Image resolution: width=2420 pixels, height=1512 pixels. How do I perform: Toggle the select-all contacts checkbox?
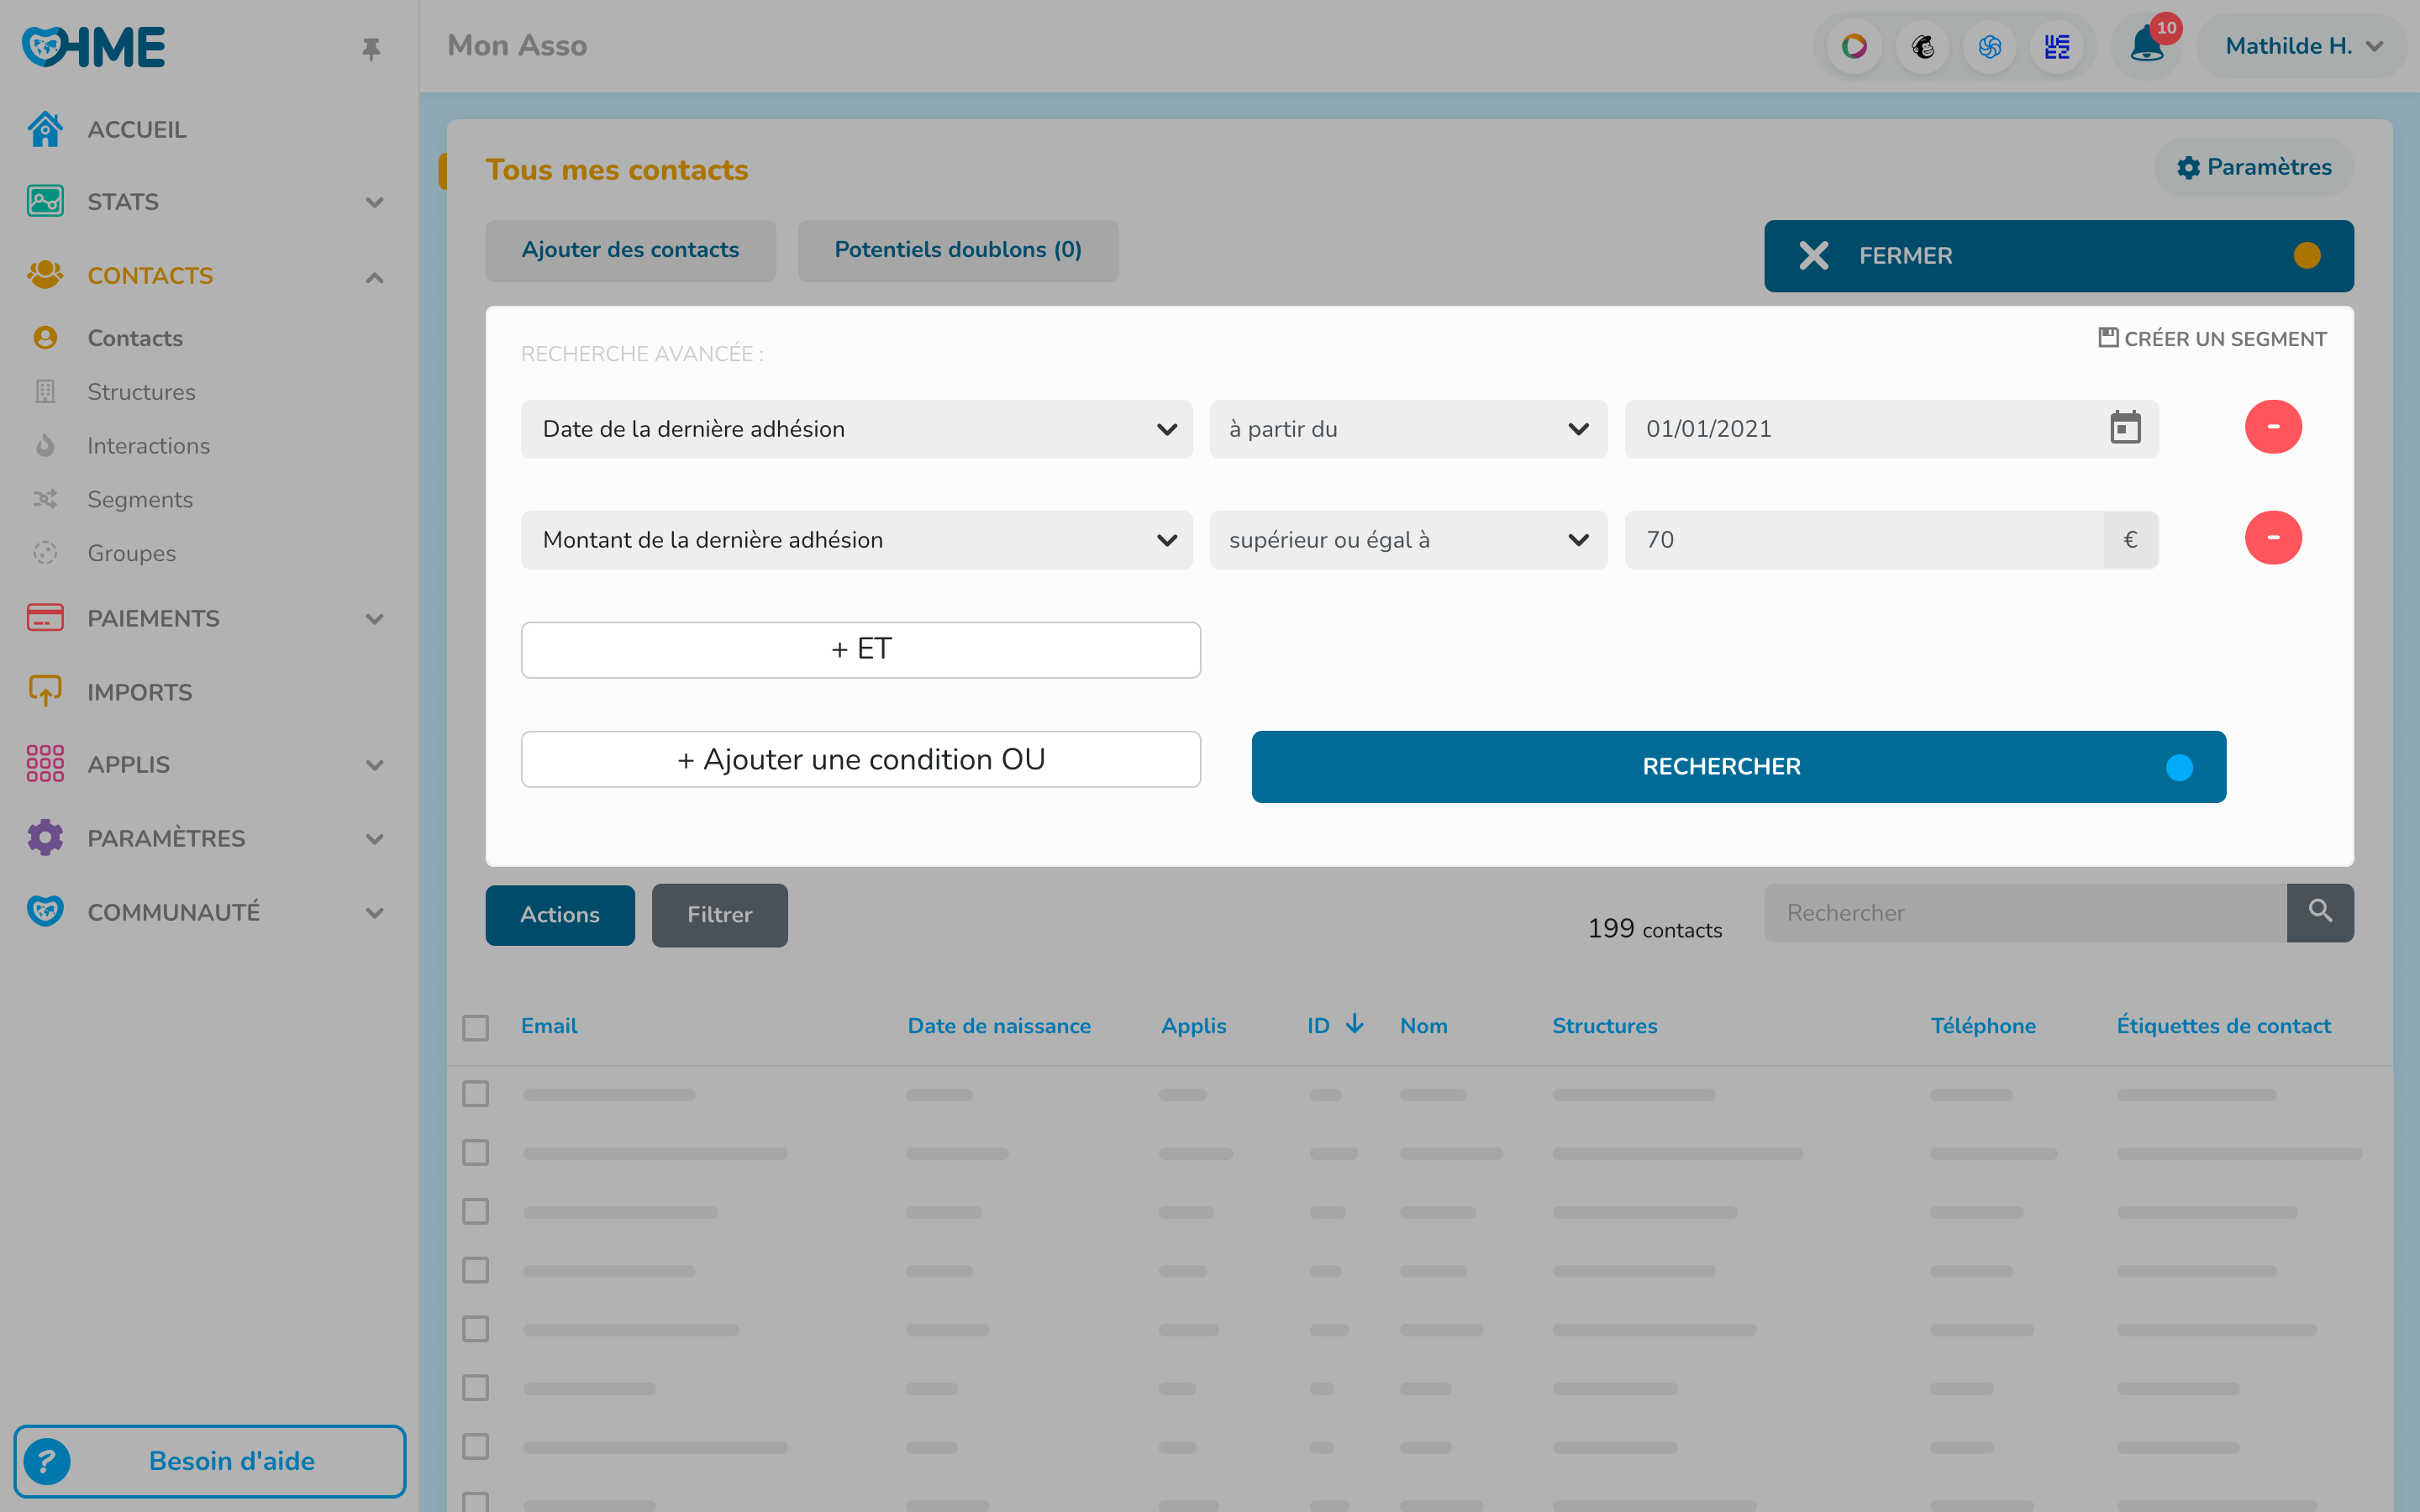[x=476, y=1027]
